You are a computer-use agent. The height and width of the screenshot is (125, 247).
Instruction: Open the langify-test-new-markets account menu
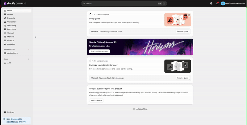tap(233, 3)
